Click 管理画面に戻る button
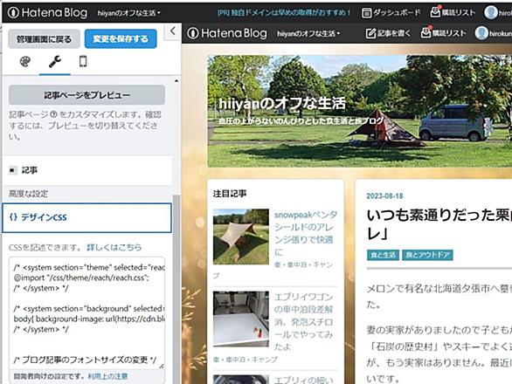512x384 pixels. pyautogui.click(x=44, y=38)
